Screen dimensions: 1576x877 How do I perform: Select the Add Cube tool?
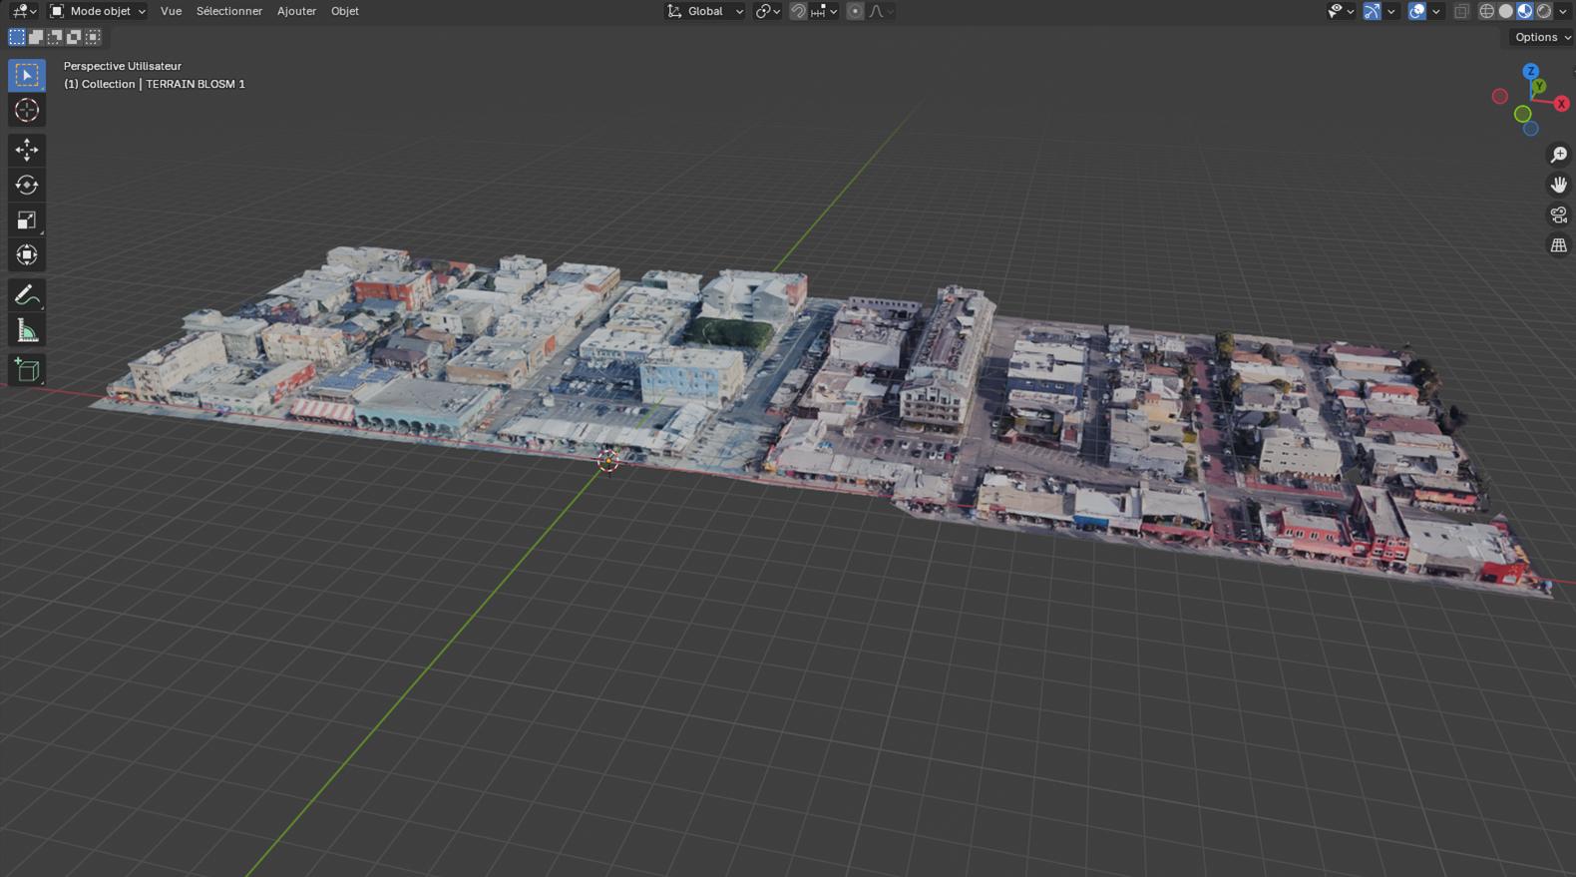click(x=27, y=370)
